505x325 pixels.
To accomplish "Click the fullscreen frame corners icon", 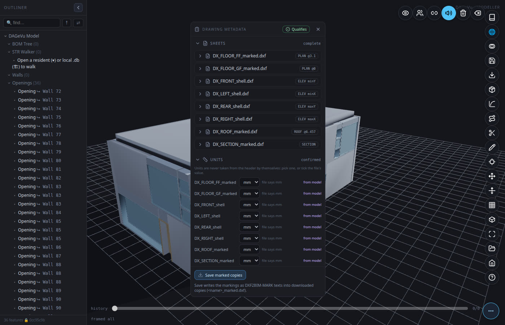I will (492, 234).
